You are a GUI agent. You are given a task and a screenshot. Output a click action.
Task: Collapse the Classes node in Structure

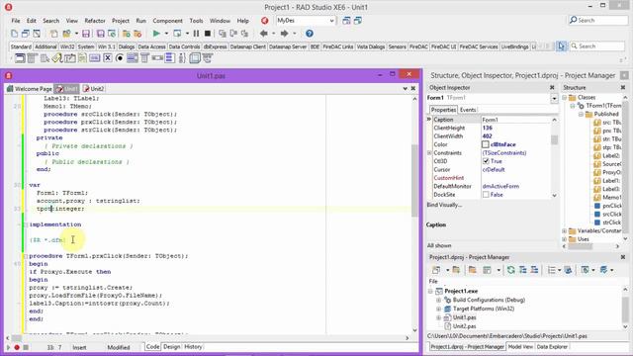coord(565,97)
